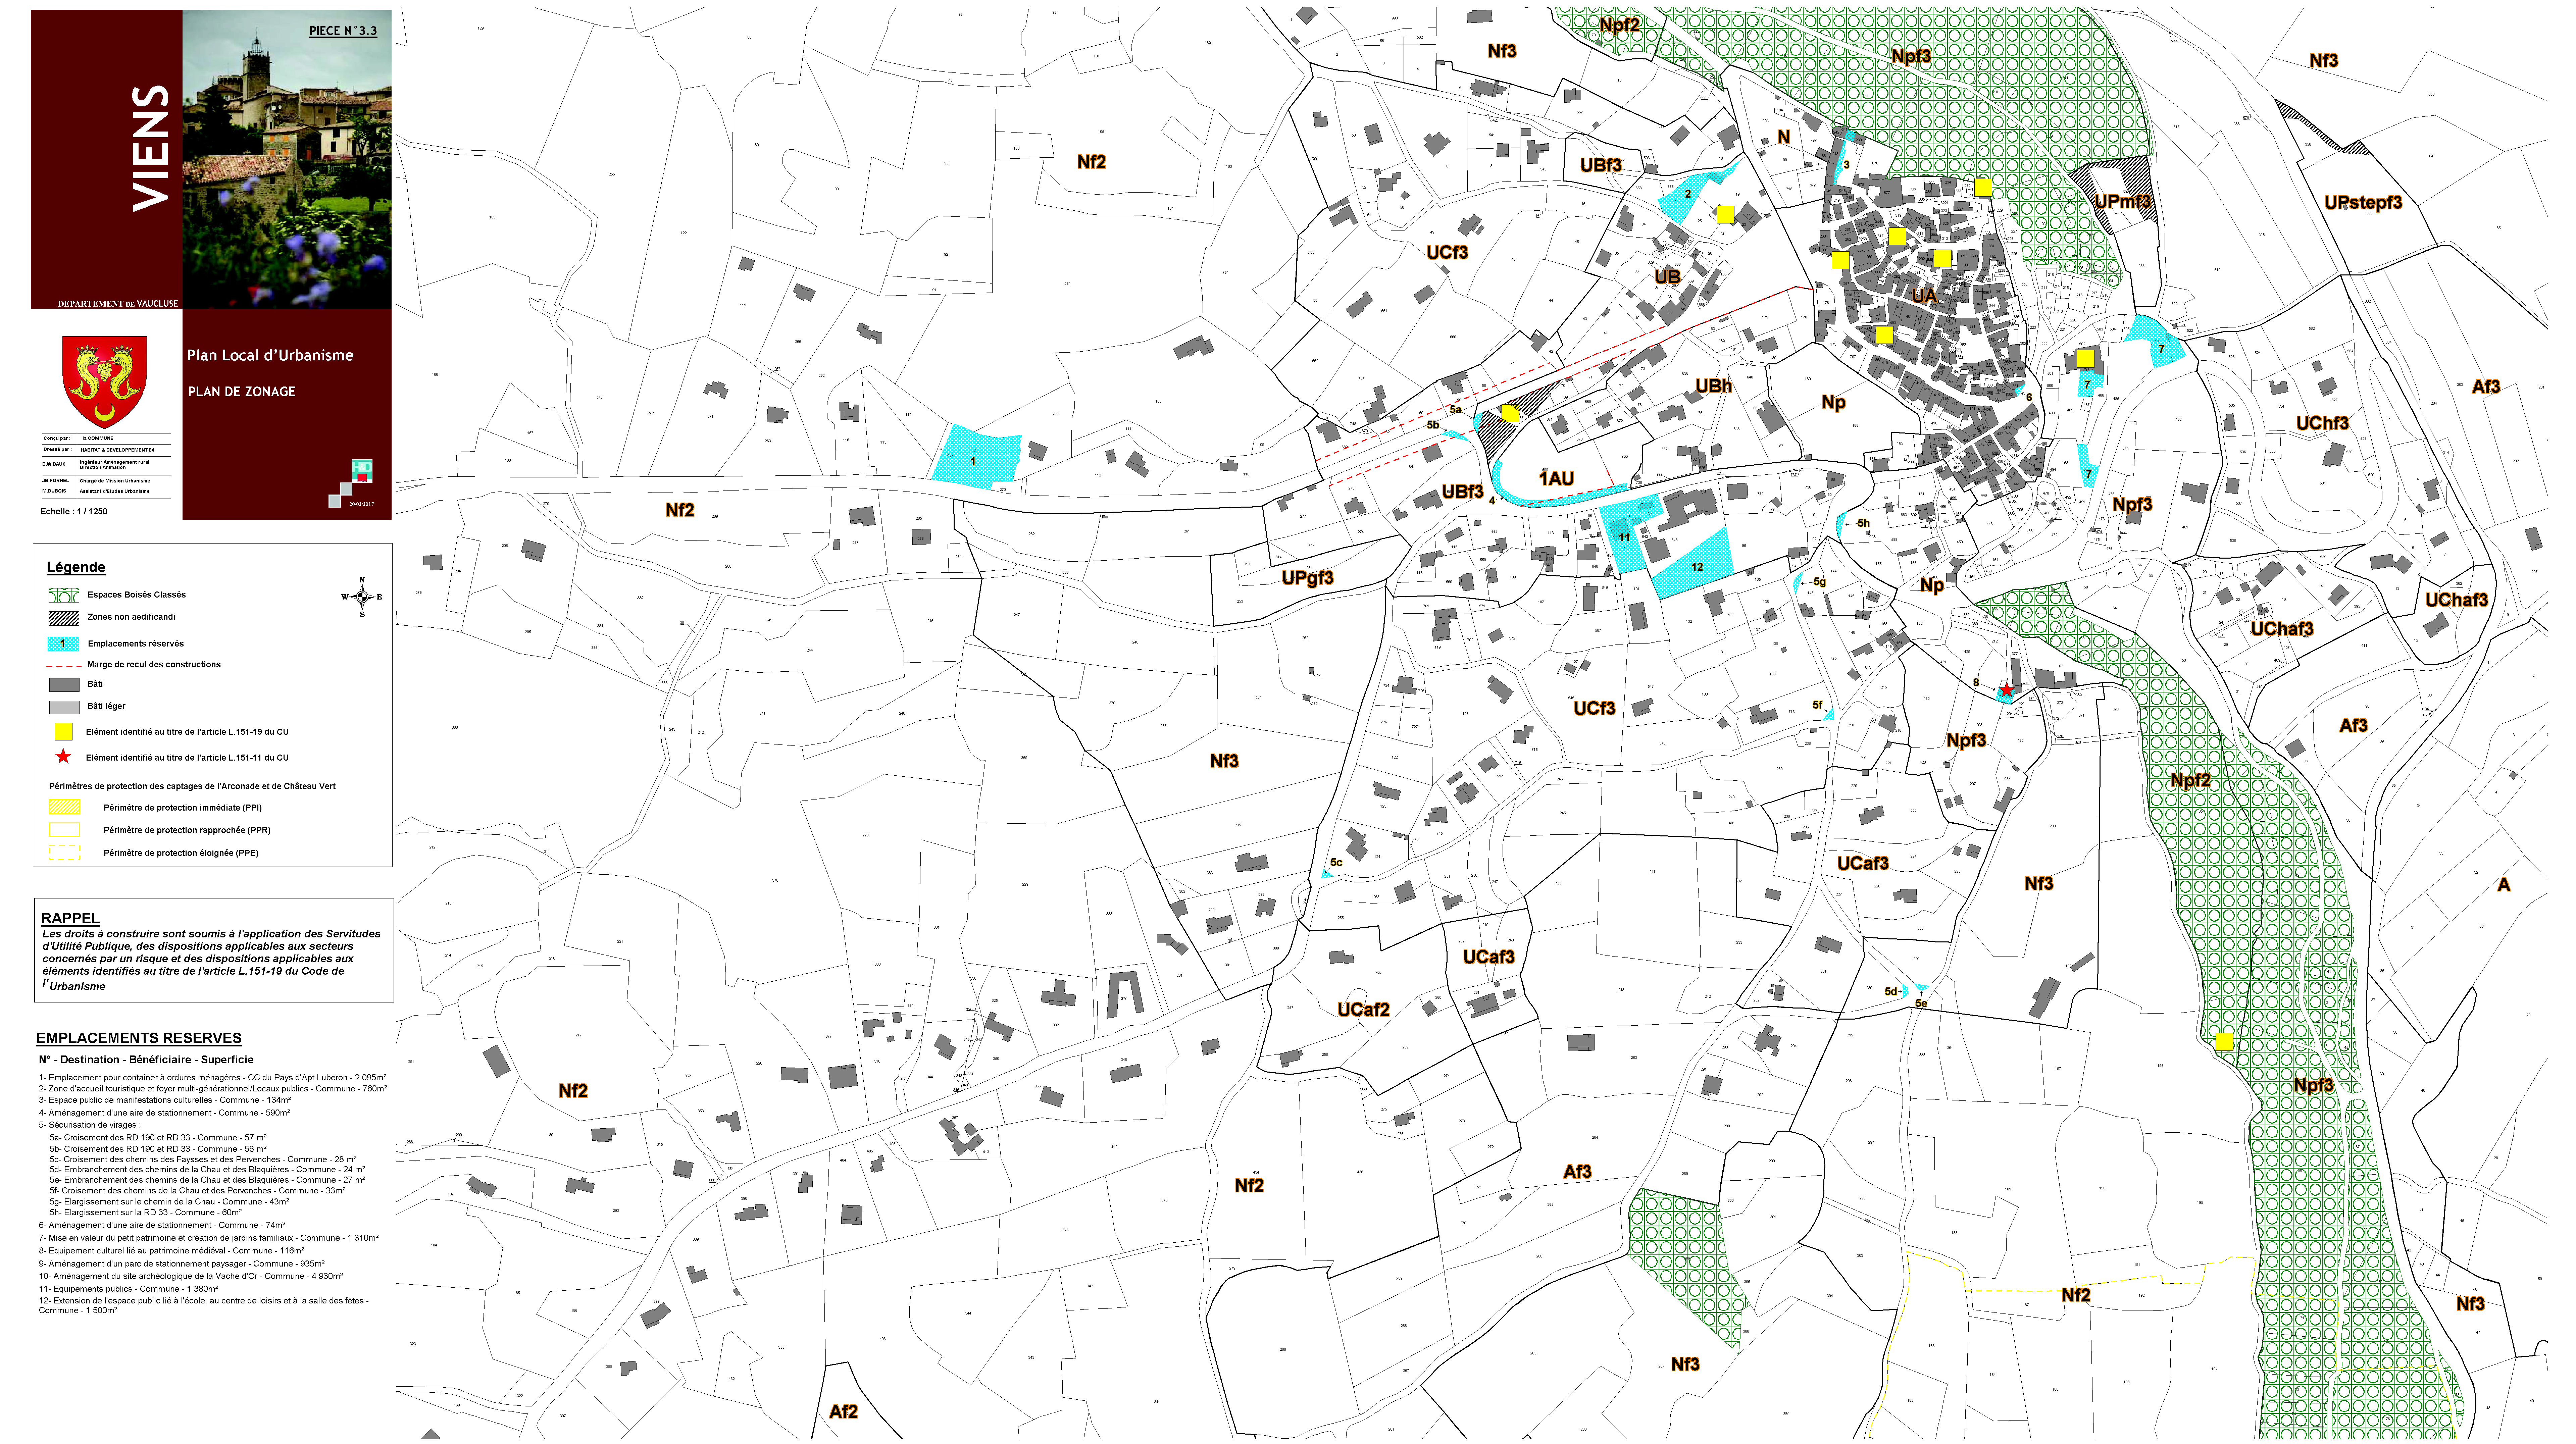Click list line '11- Equipements publics - Commune'
This screenshot has height=1444, width=2576.
128,1289
